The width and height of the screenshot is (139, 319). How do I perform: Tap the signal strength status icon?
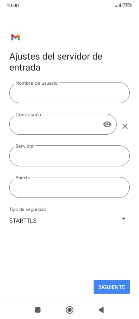click(x=118, y=5)
